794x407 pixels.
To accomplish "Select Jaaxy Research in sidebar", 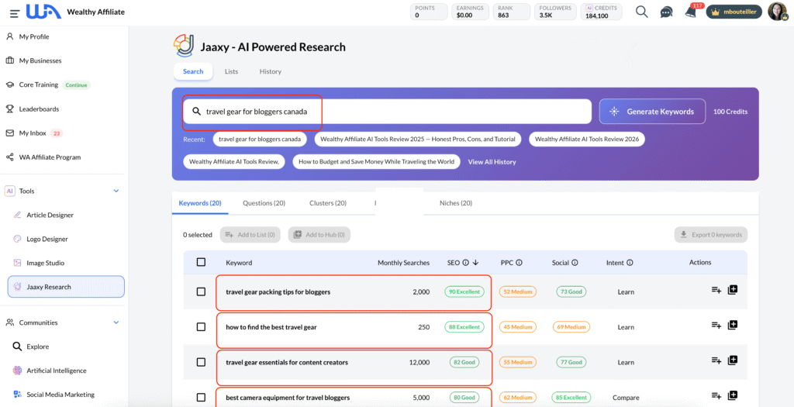I will coord(66,287).
